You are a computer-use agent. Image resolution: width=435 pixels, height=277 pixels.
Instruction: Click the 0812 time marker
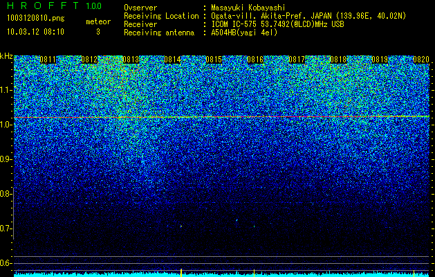(x=89, y=60)
